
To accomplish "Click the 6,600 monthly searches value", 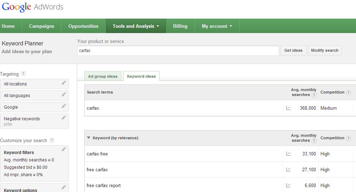I will point(310,185).
